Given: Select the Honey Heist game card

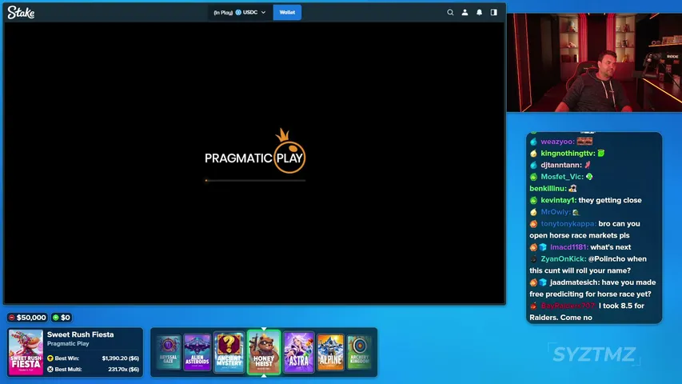Looking at the screenshot, I should (264, 352).
